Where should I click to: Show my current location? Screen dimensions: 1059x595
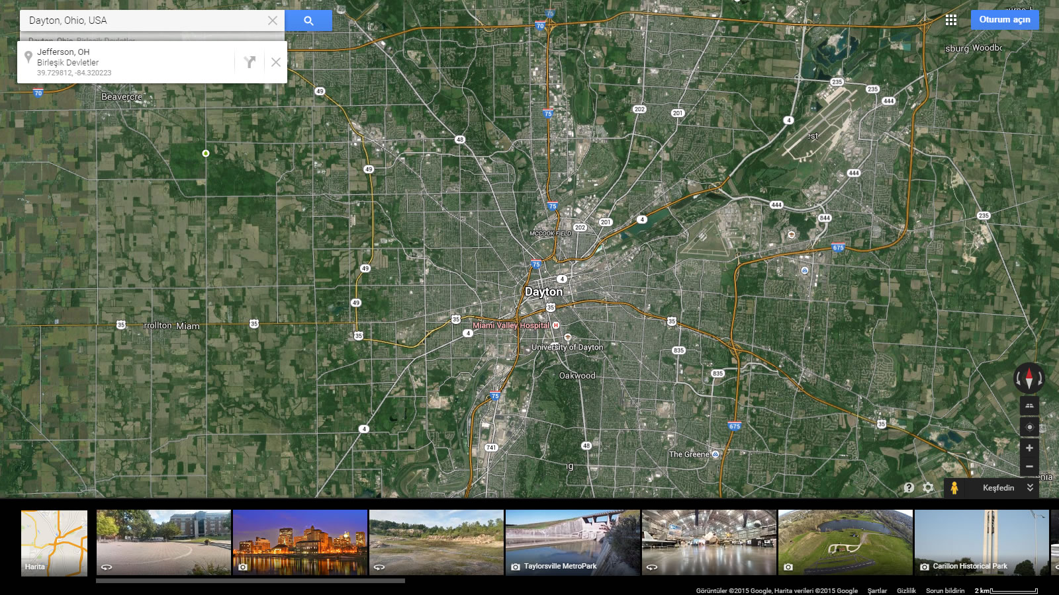(x=1029, y=427)
